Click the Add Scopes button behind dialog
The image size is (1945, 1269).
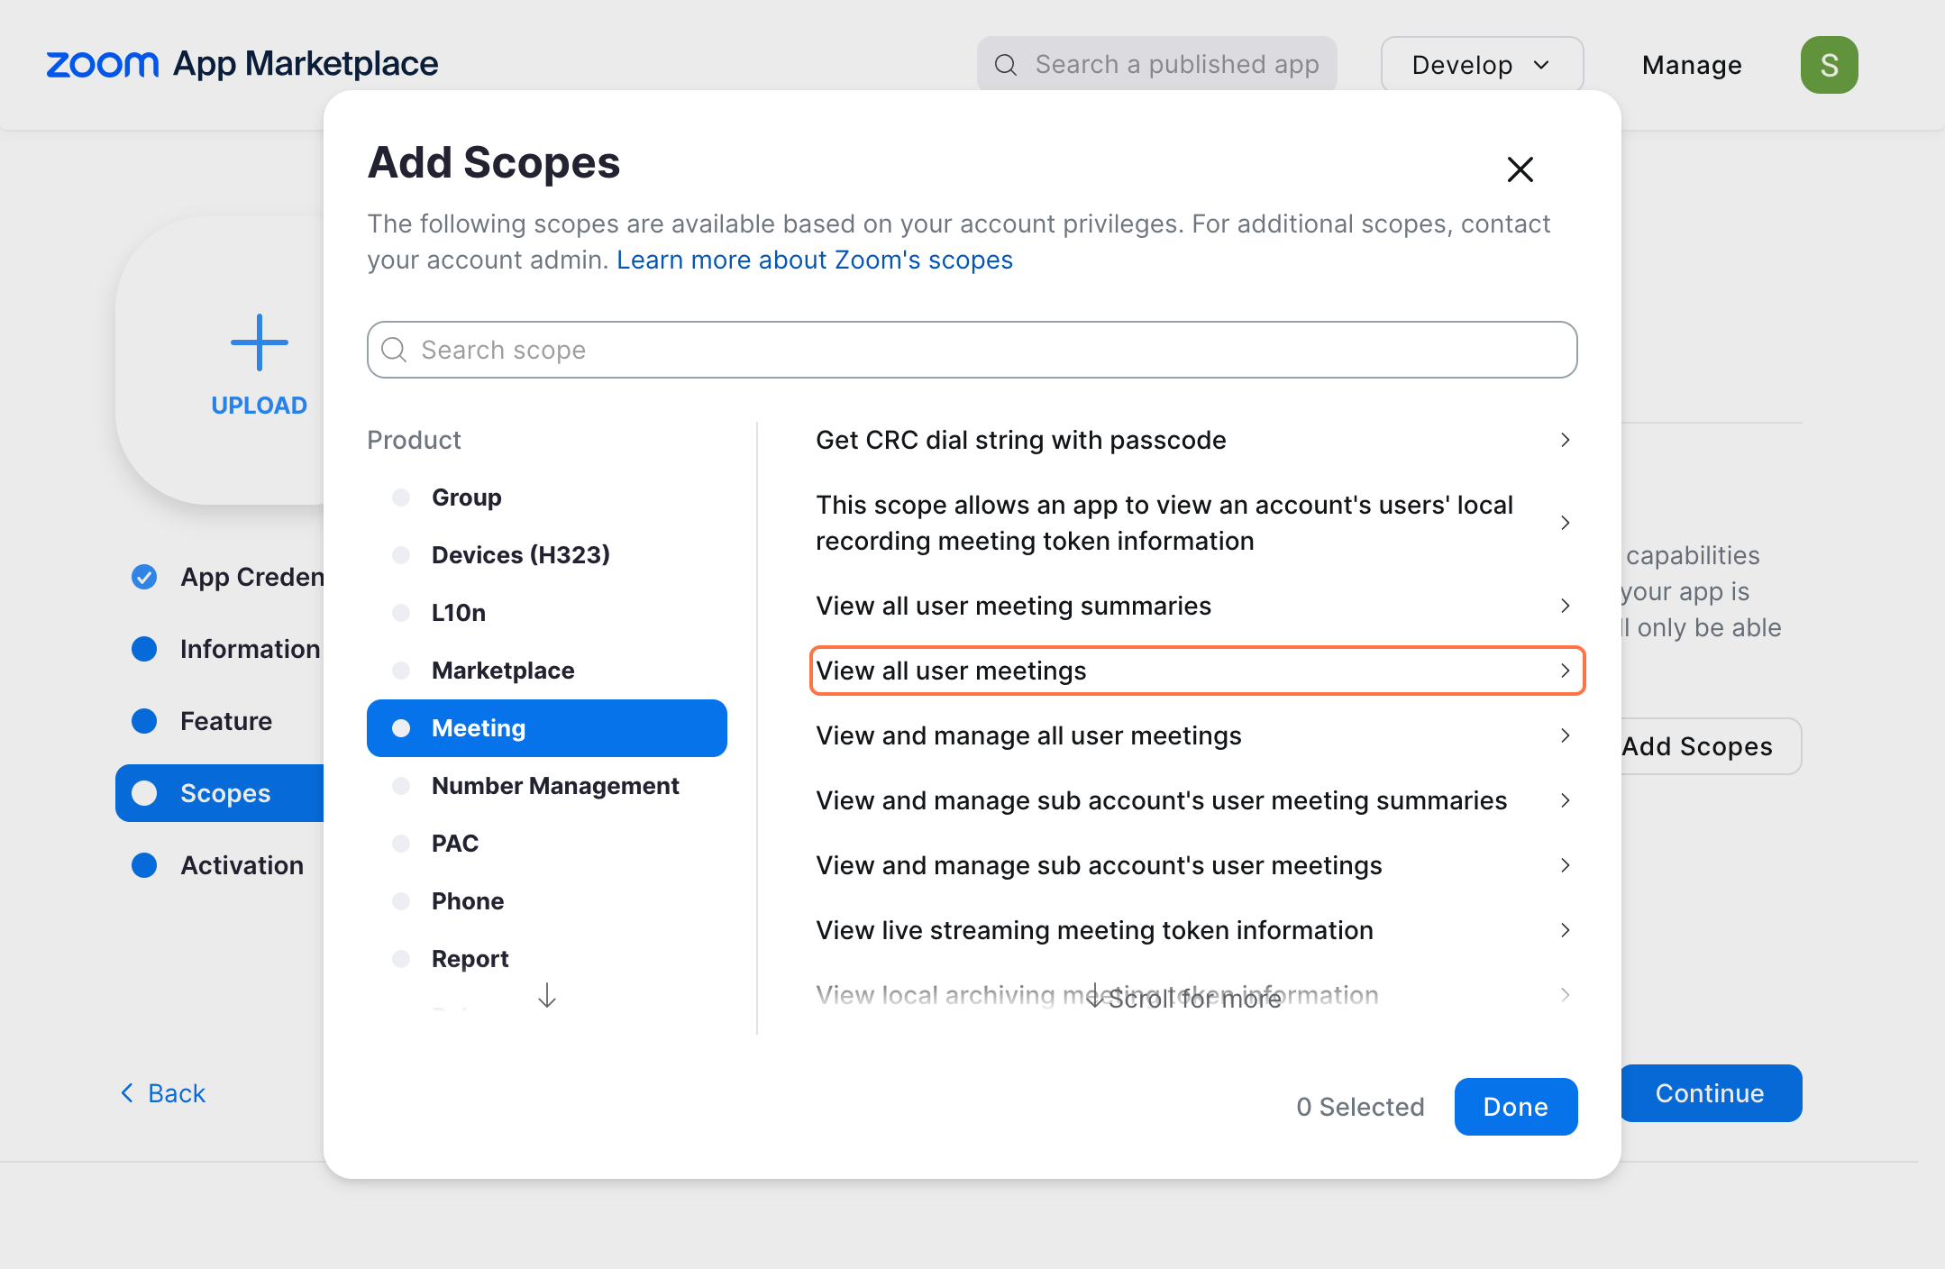pyautogui.click(x=1711, y=746)
